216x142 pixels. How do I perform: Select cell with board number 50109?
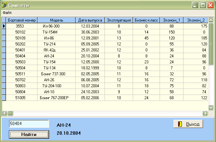pos(22,38)
